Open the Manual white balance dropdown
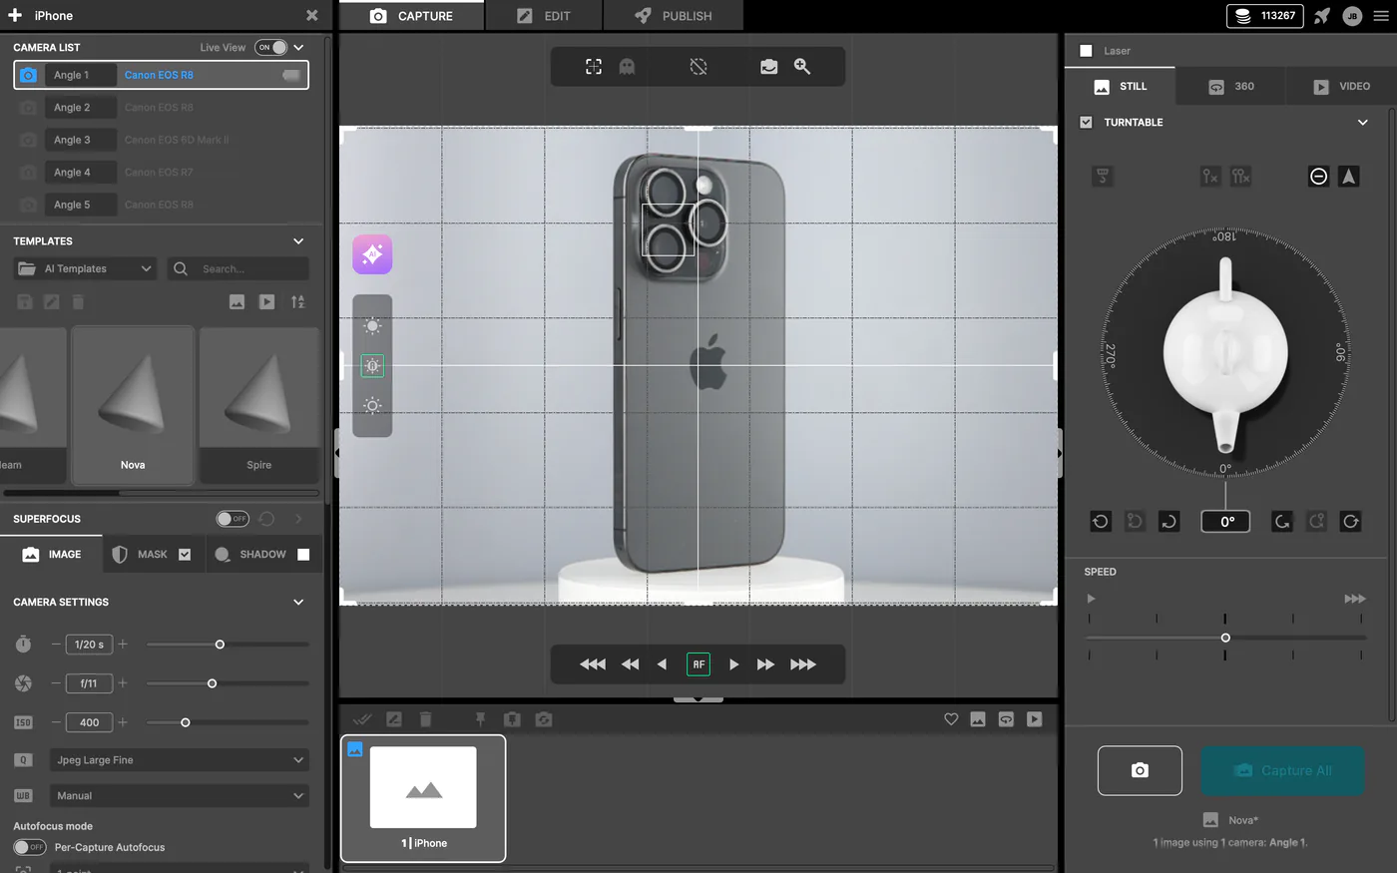This screenshot has height=873, width=1397. (x=180, y=796)
